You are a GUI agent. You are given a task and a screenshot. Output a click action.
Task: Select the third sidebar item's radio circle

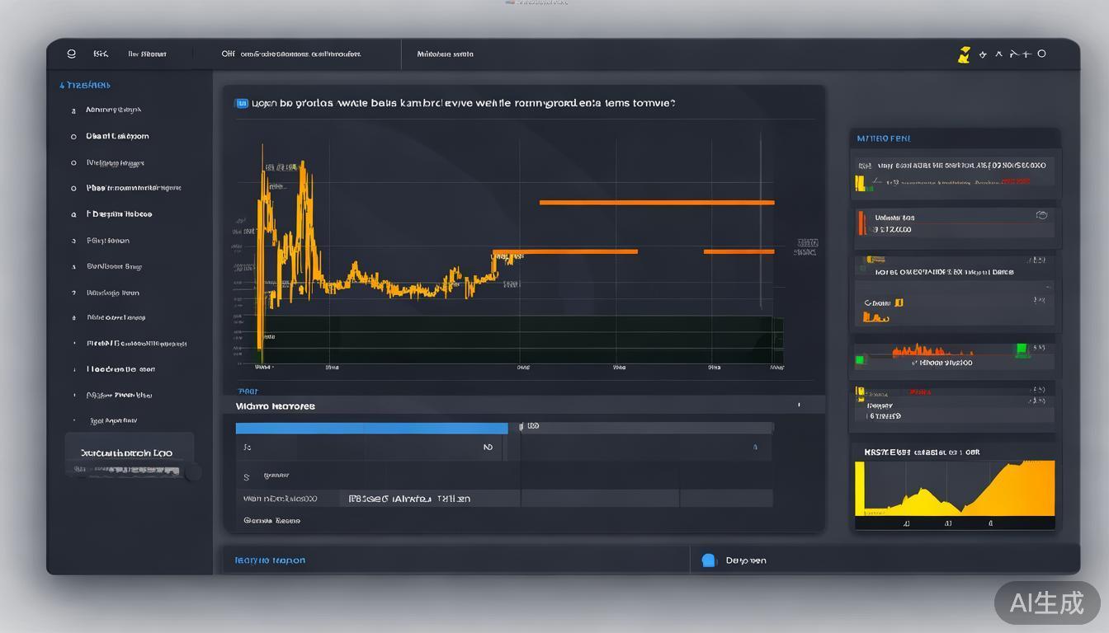click(73, 163)
